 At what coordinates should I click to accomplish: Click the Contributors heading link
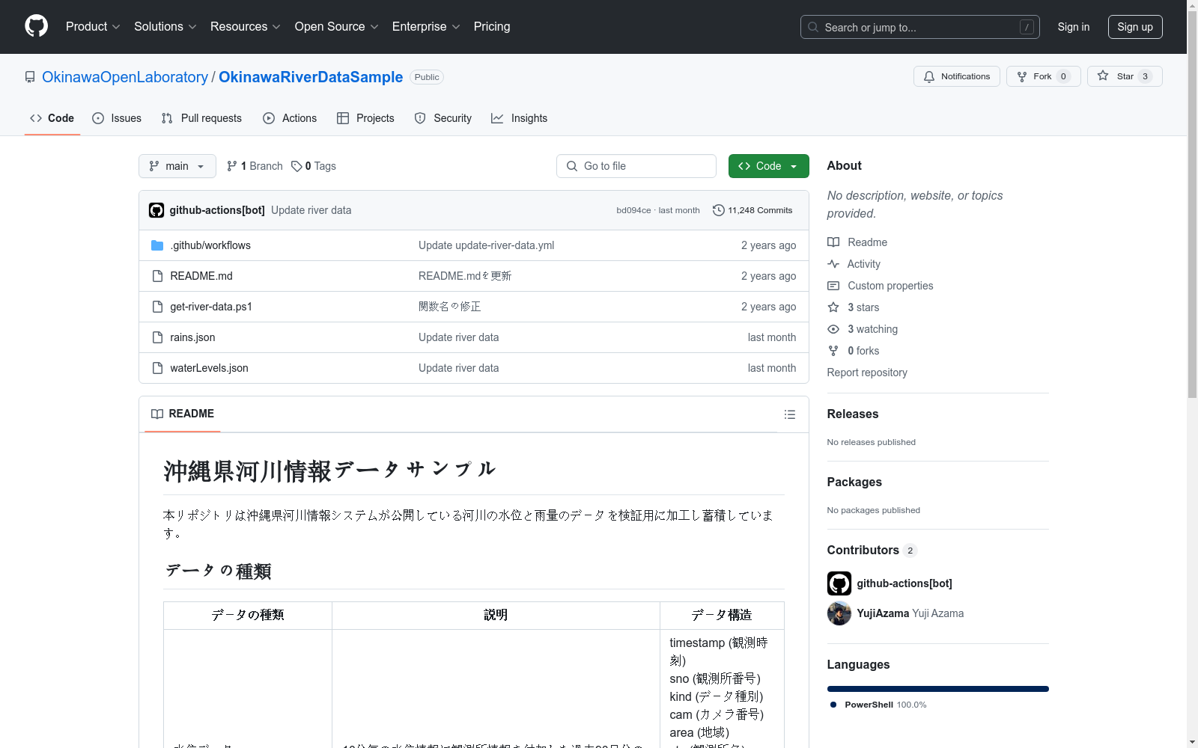872,550
